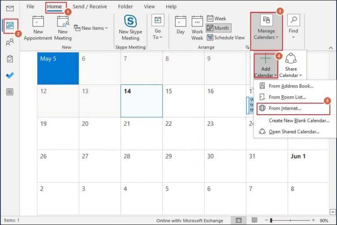Open the New Items dropdown
This screenshot has width=337, height=225.
91,28
